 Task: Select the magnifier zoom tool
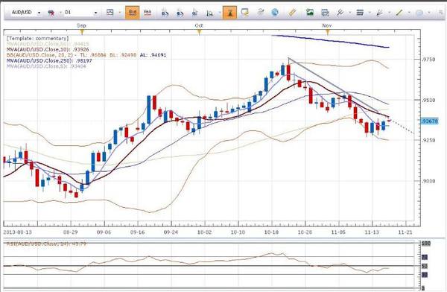coord(209,13)
